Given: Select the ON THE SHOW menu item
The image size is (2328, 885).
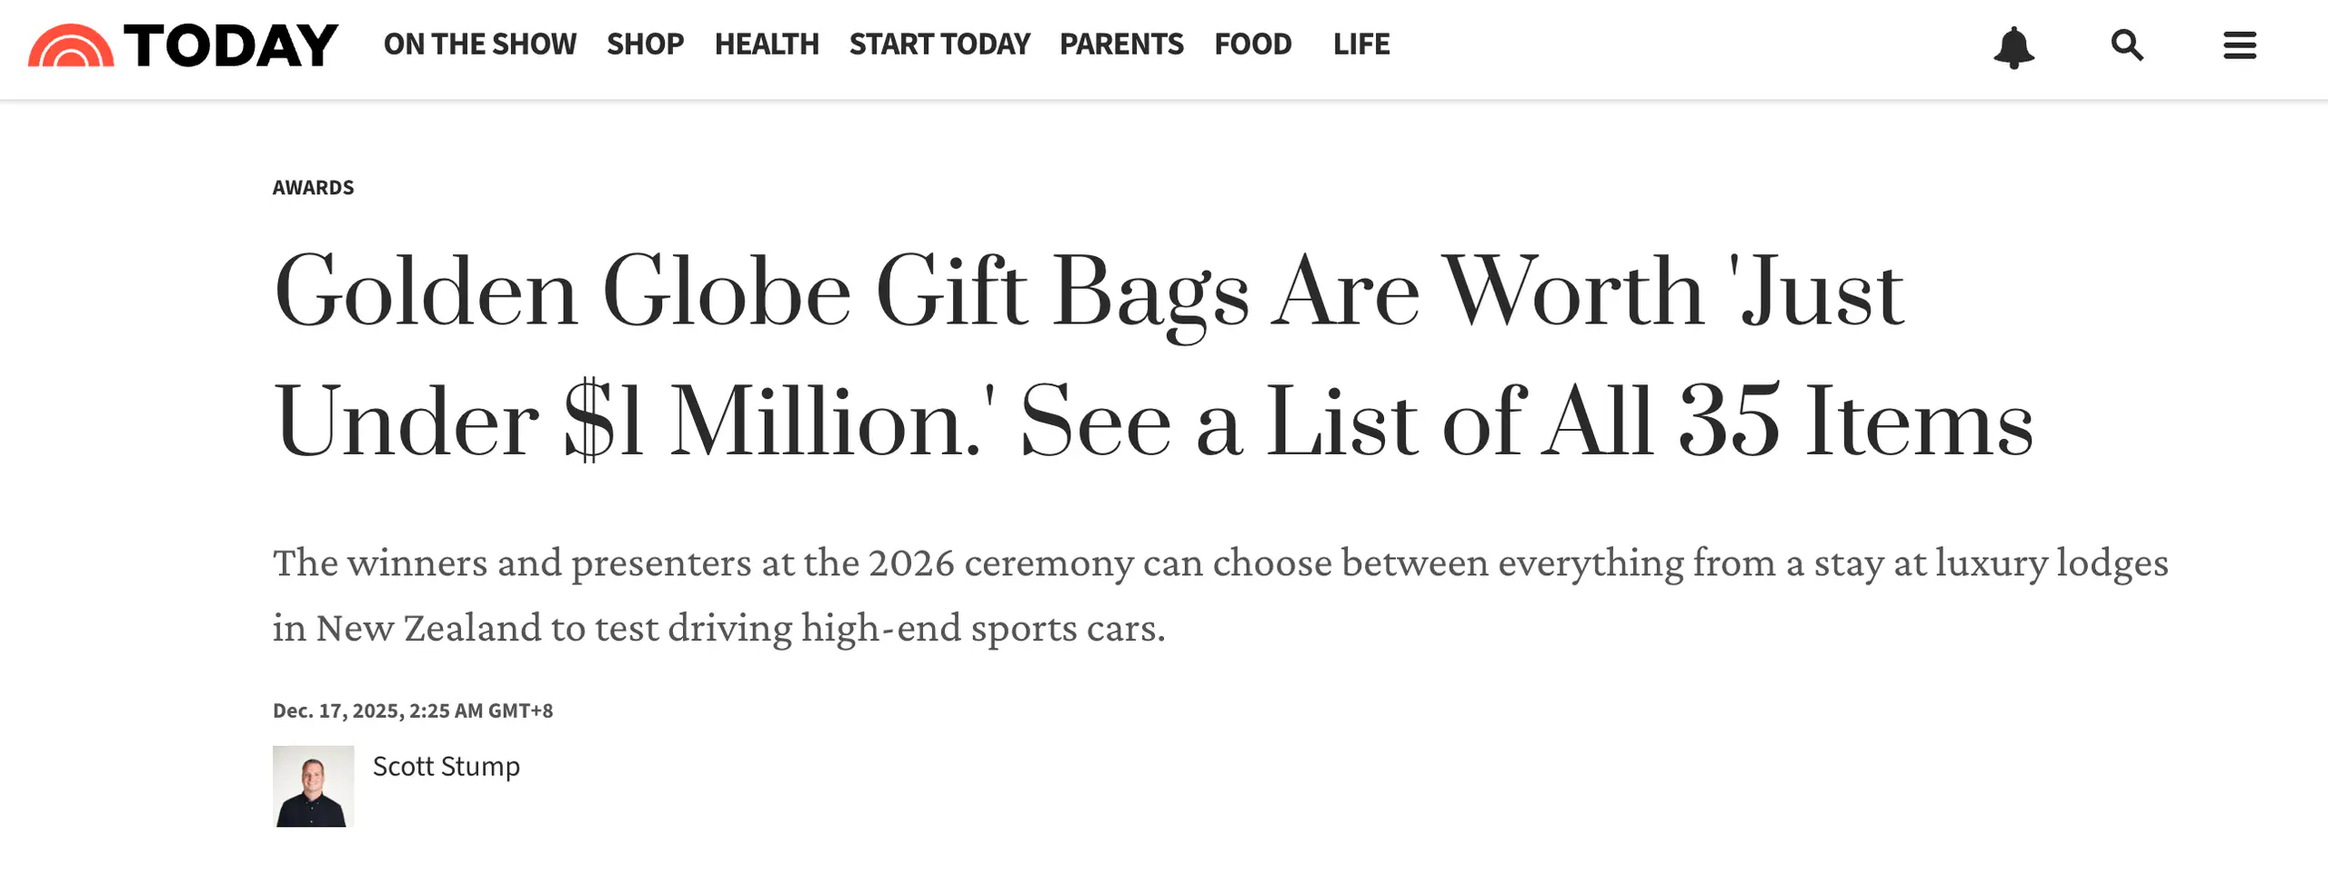Looking at the screenshot, I should (479, 44).
